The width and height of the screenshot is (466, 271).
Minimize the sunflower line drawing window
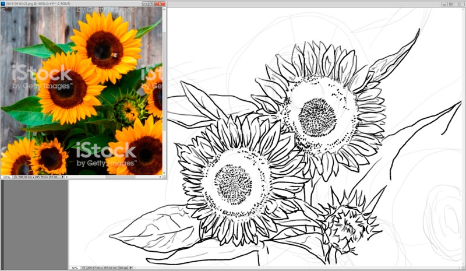[444, 4]
